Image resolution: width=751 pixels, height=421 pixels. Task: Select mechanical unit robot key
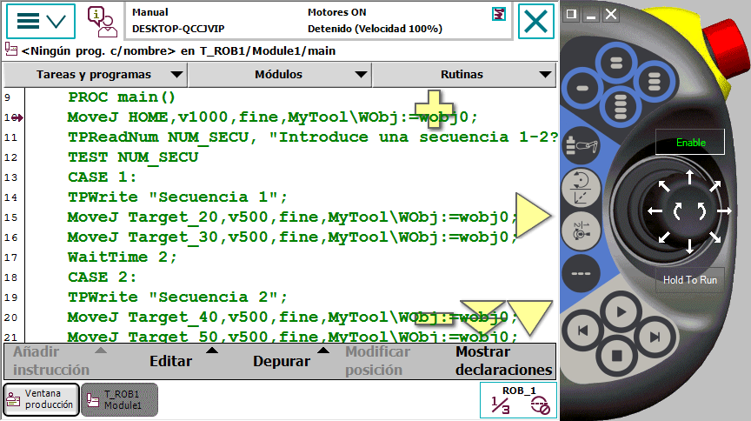[x=581, y=146]
